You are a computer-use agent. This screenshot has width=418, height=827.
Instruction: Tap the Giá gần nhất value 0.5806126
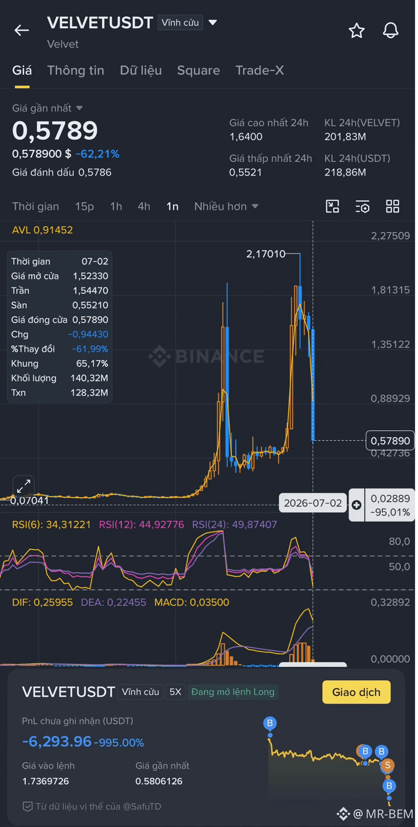coord(159,781)
